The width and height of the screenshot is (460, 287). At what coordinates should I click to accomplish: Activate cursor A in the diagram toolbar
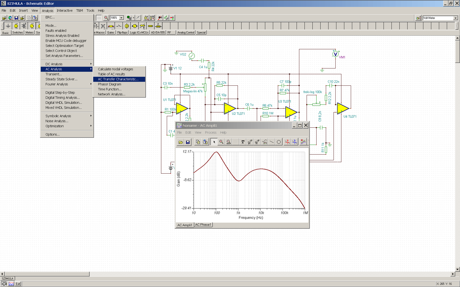287,142
